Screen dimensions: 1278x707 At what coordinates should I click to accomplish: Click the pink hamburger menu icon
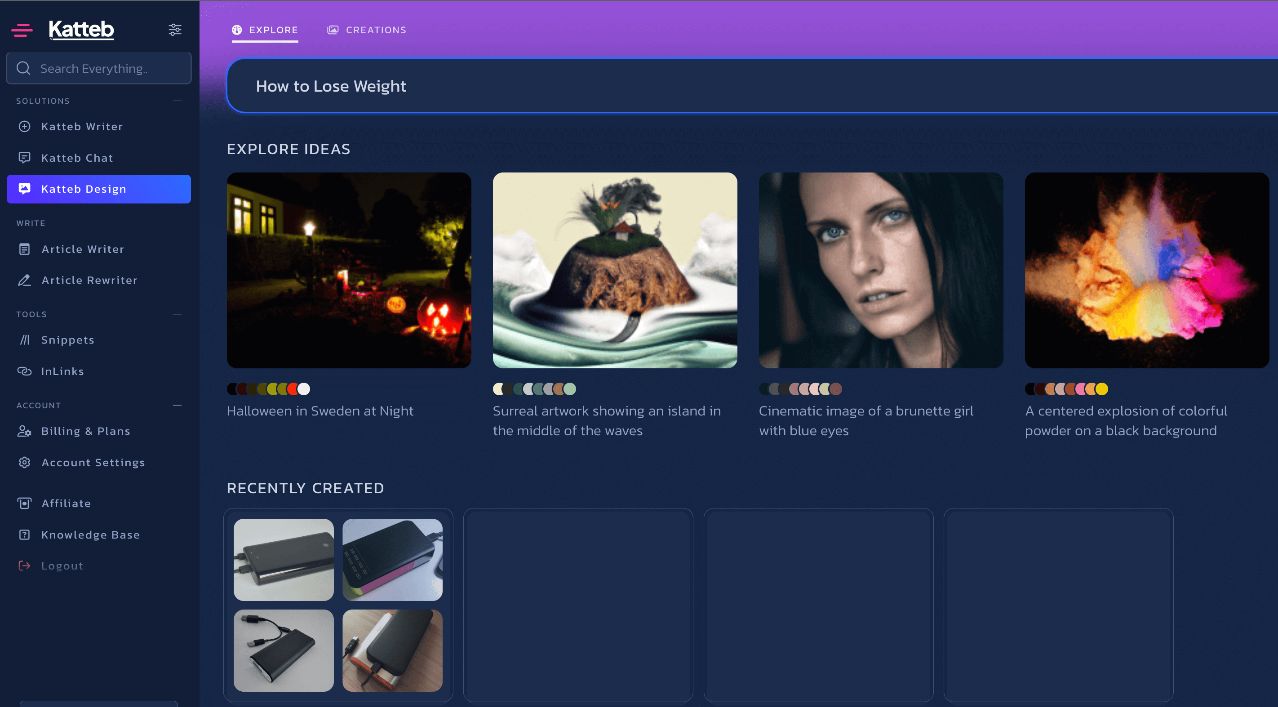(22, 30)
